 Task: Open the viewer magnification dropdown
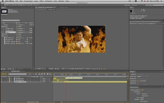pos(40,69)
